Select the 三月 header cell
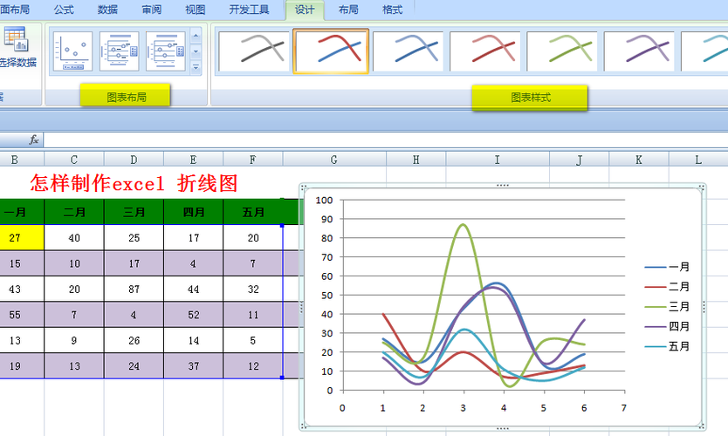 coord(134,213)
